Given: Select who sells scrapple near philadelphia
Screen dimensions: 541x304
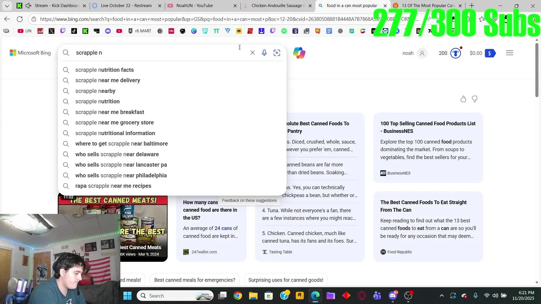Looking at the screenshot, I should point(172,175).
